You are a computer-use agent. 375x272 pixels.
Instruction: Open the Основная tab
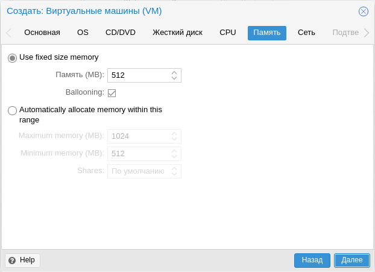coord(42,33)
